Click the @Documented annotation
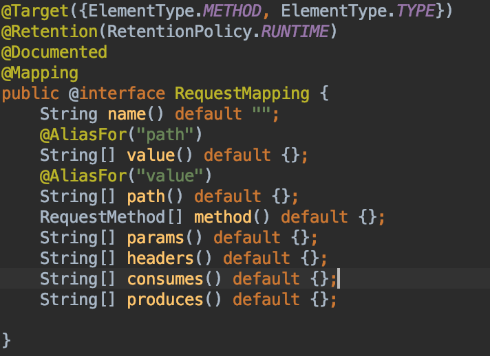 coord(54,52)
